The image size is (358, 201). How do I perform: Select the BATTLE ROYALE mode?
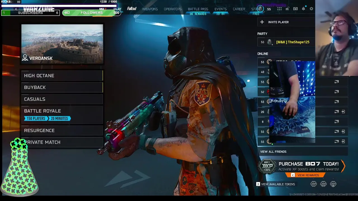[62, 115]
